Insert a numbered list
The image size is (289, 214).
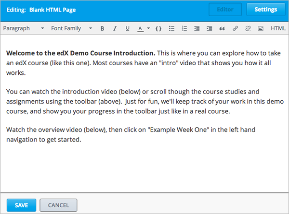184,28
